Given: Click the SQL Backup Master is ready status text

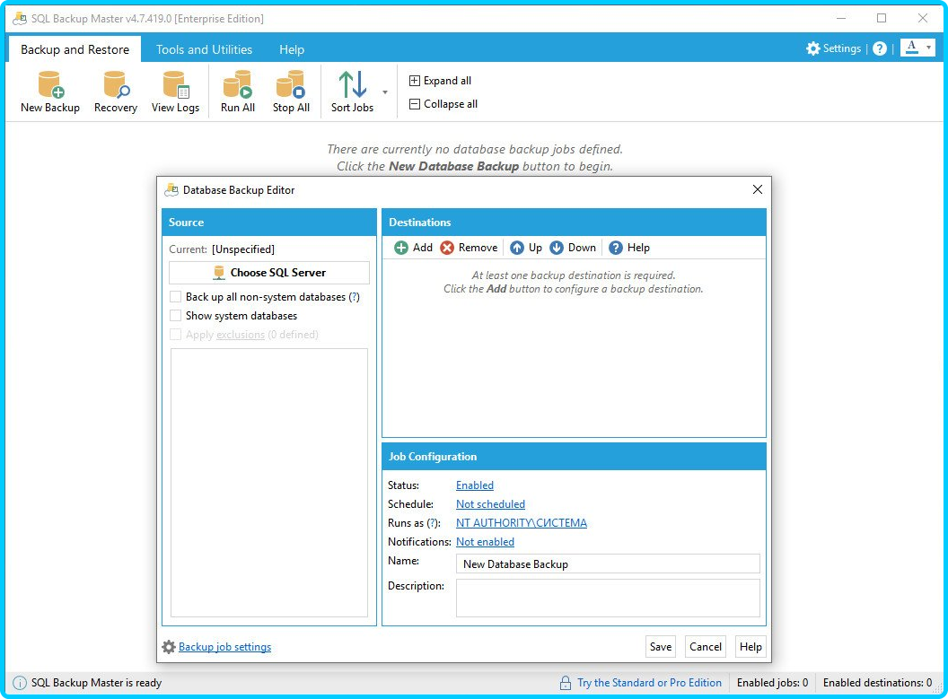Looking at the screenshot, I should 97,683.
